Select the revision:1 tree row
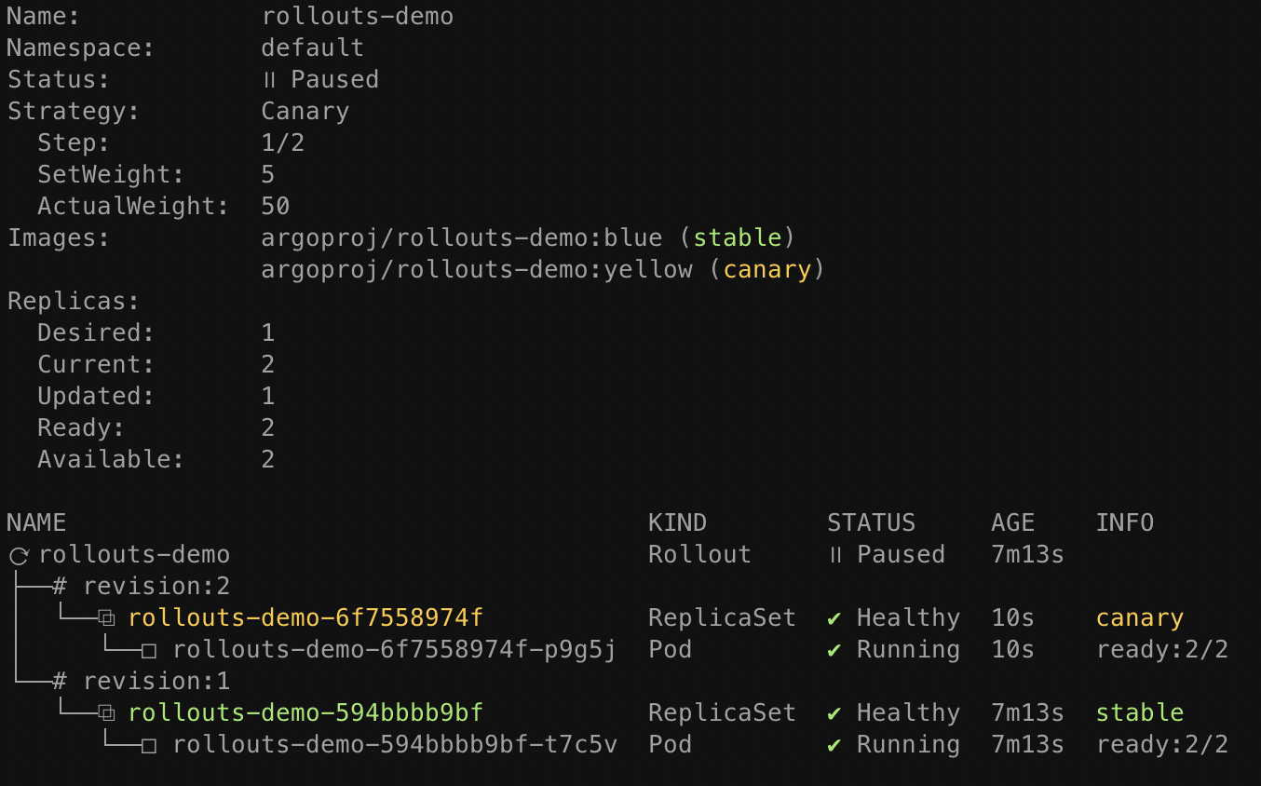1261x786 pixels. (x=142, y=682)
